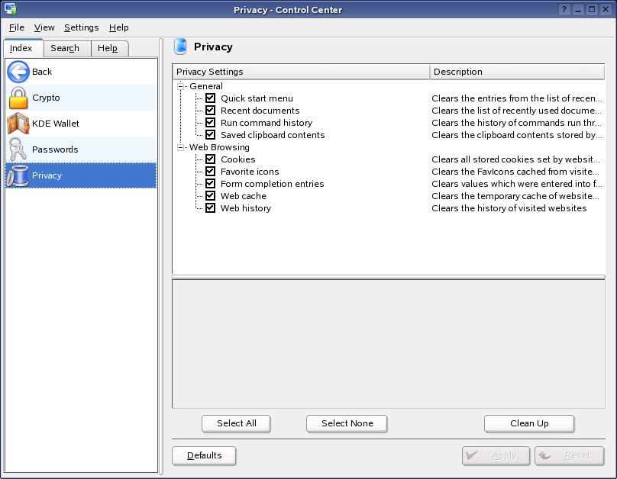Screen dimensions: 617x479
Task: Switch to the Help tab
Action: [109, 48]
